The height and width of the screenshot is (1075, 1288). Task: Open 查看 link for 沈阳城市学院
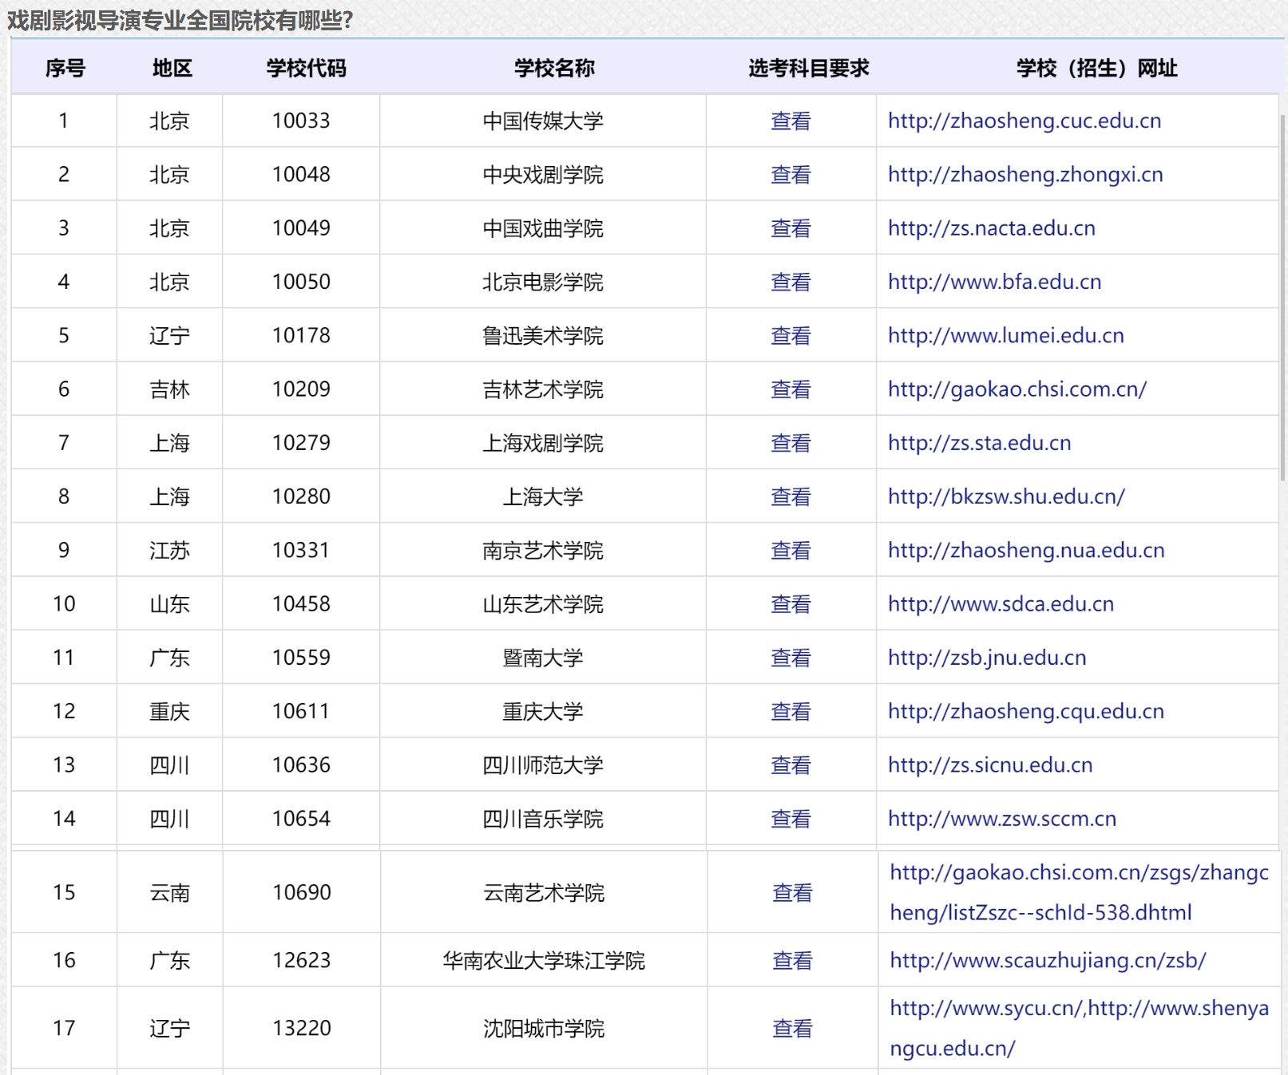(x=792, y=1028)
